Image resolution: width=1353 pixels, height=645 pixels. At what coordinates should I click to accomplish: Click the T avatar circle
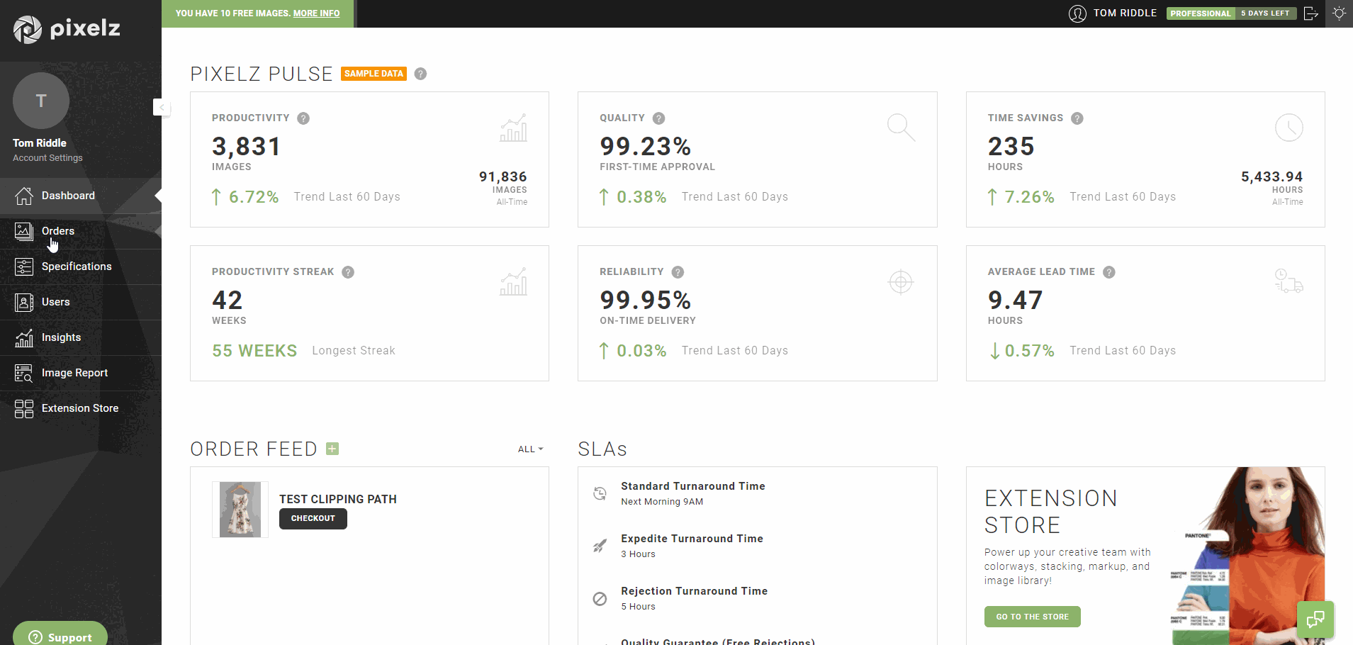click(x=41, y=101)
